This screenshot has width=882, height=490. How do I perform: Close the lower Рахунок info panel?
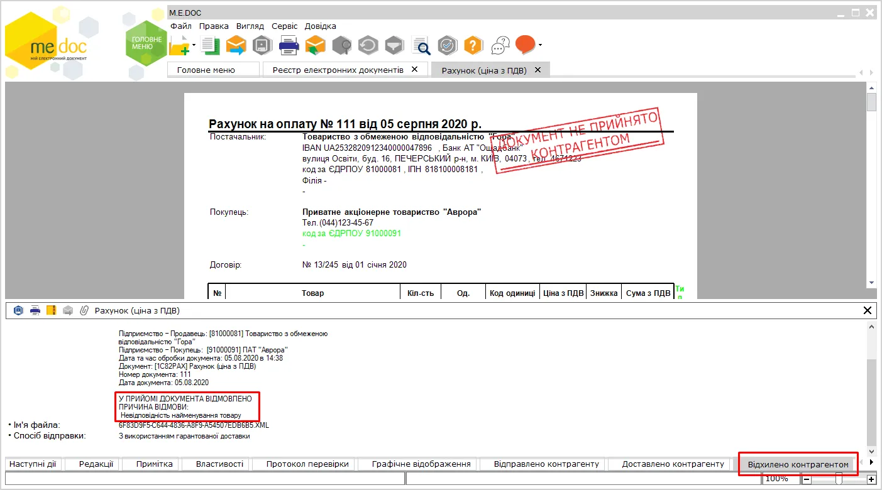click(x=868, y=310)
